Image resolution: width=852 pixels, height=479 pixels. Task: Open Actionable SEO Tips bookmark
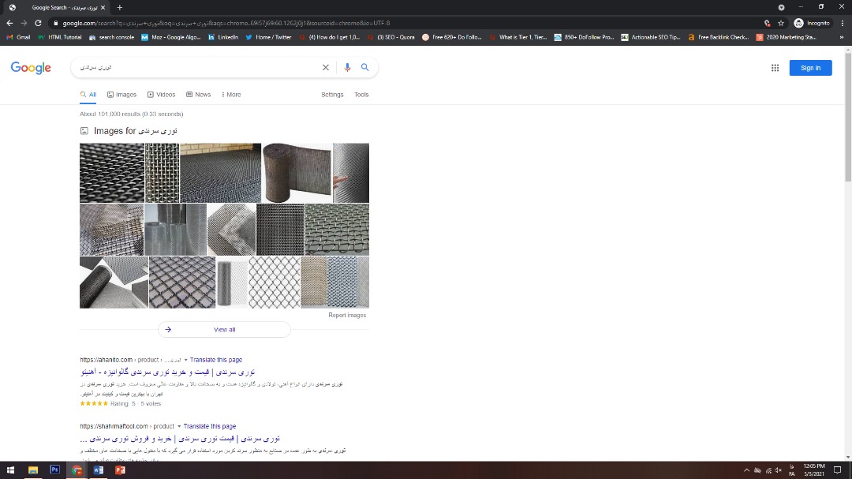[650, 37]
